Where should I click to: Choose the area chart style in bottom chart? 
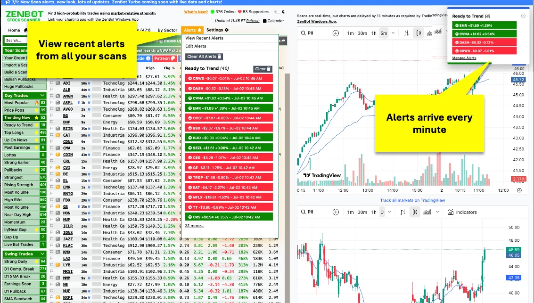click(x=427, y=212)
